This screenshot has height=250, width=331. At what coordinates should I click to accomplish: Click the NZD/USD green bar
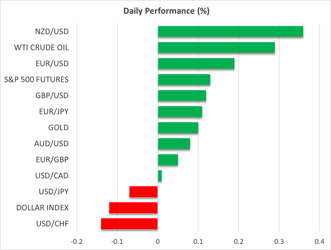(230, 32)
